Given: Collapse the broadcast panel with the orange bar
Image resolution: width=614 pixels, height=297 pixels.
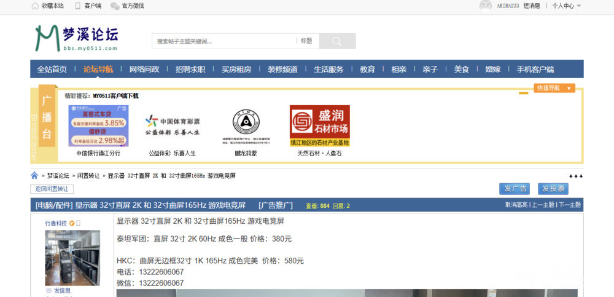Looking at the screenshot, I should [x=523, y=93].
